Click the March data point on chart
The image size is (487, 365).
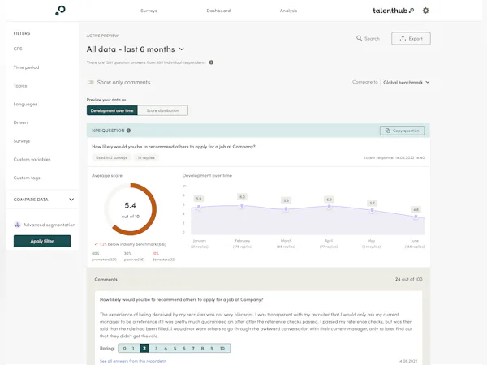coord(286,209)
